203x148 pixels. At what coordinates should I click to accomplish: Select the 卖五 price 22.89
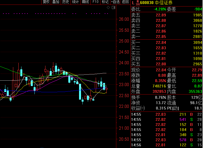161,15
